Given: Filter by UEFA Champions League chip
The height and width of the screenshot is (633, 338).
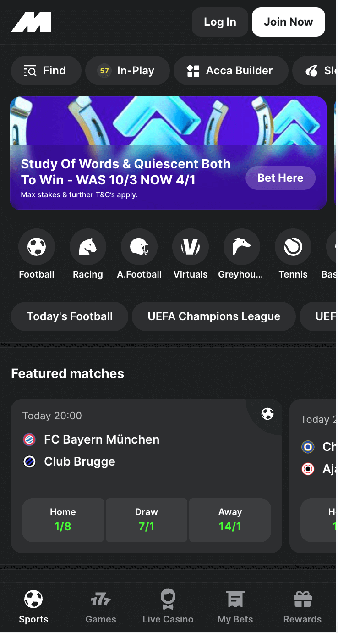Looking at the screenshot, I should [x=214, y=316].
